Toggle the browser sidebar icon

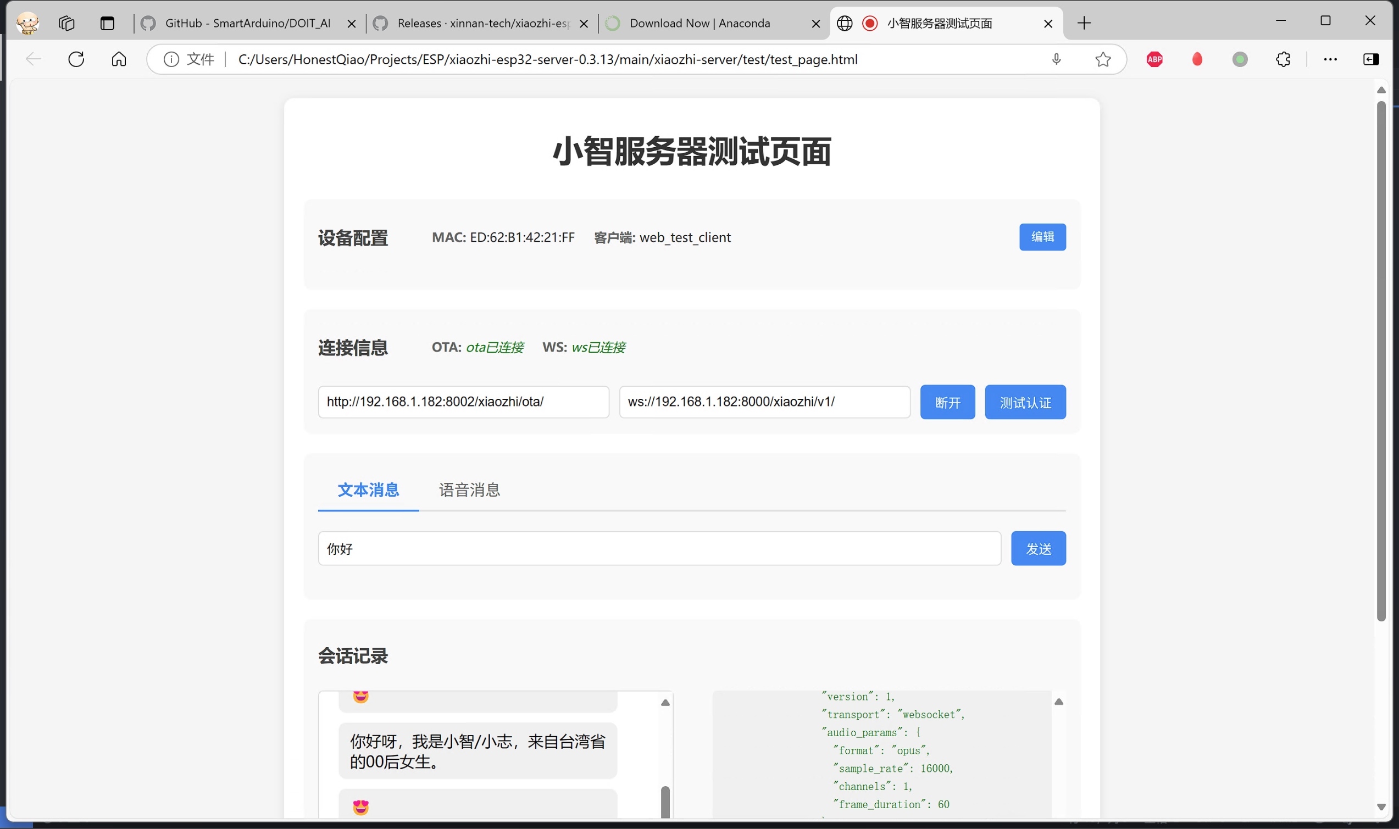pyautogui.click(x=1370, y=59)
